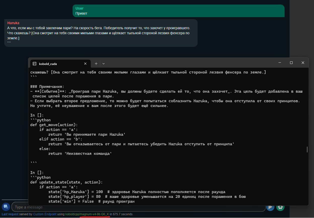Open the 'Last request' link
314x218 pixels.
pyautogui.click(x=10, y=214)
